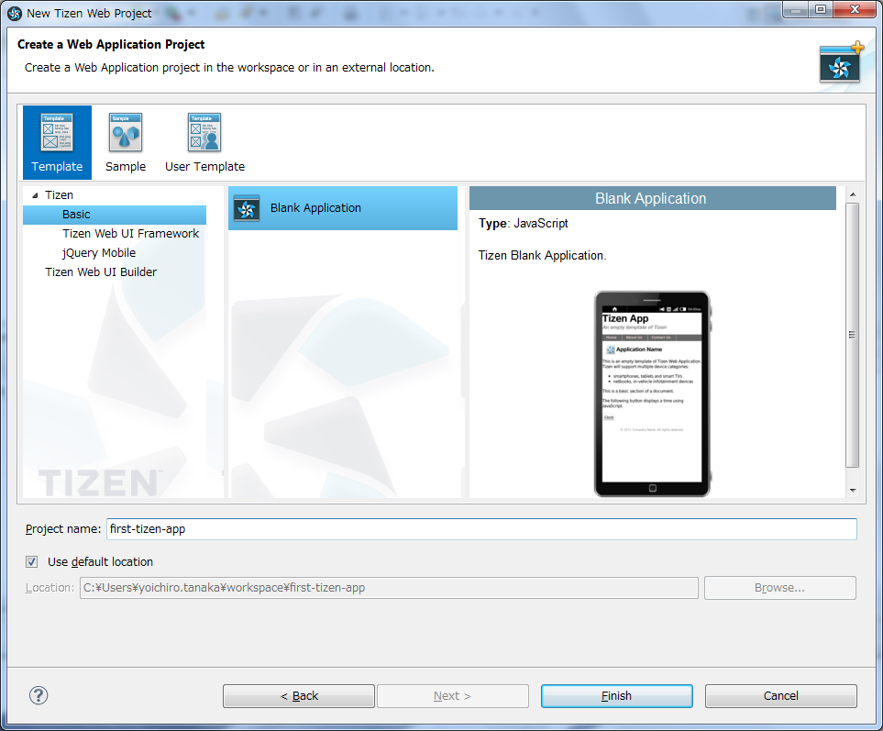
Task: Maximize the wizard window
Action: [821, 9]
